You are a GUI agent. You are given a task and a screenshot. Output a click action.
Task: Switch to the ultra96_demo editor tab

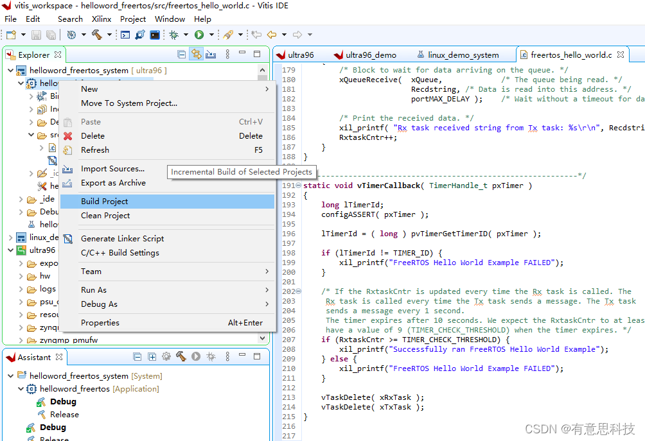365,55
